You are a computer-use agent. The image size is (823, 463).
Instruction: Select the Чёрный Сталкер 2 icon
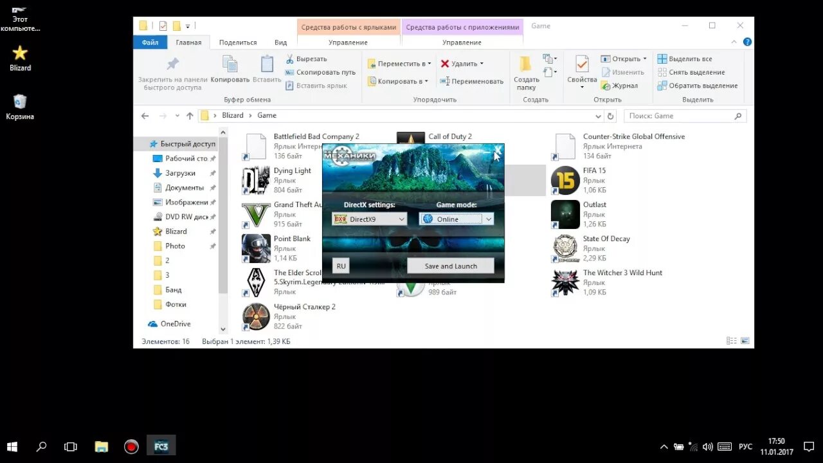(x=255, y=316)
